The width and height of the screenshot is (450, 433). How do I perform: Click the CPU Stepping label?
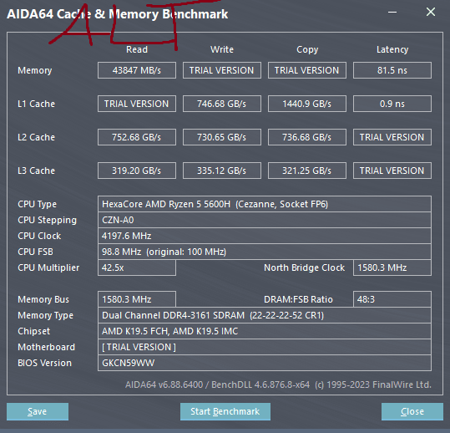47,220
